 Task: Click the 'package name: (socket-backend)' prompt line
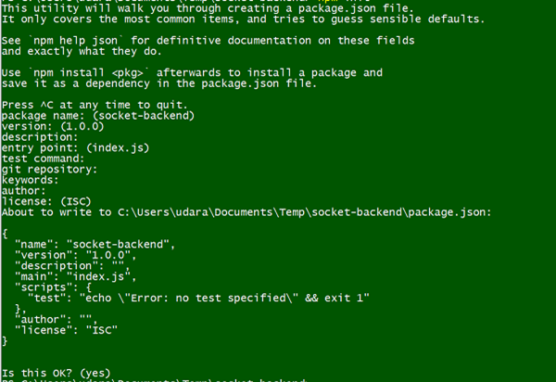coord(98,116)
